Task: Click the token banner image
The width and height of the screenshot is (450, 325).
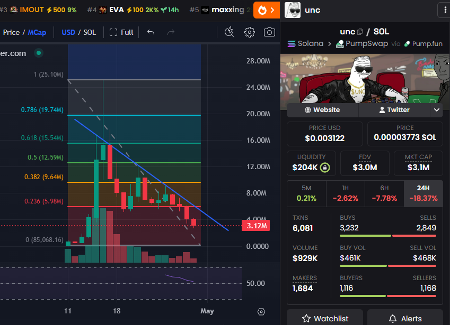Action: coord(365,78)
